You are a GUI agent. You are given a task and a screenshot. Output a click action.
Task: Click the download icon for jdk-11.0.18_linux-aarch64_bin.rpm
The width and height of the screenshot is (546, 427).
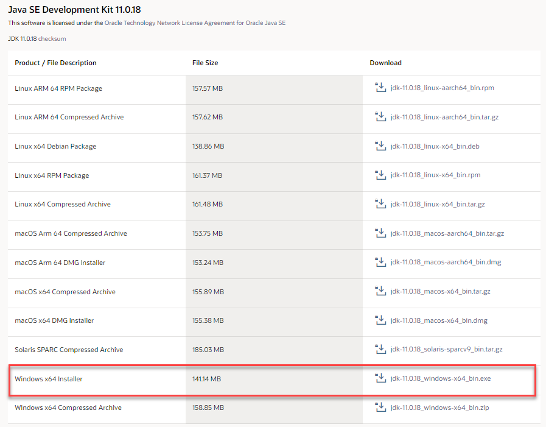(x=380, y=88)
